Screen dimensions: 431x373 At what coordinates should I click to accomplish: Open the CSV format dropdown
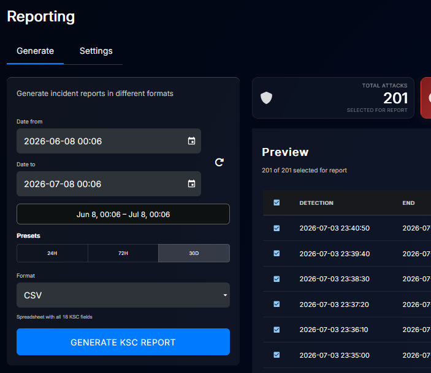click(x=123, y=295)
